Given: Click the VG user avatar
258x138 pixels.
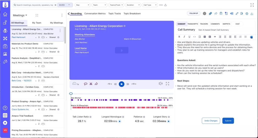Looking at the screenshot, I should point(5,130).
